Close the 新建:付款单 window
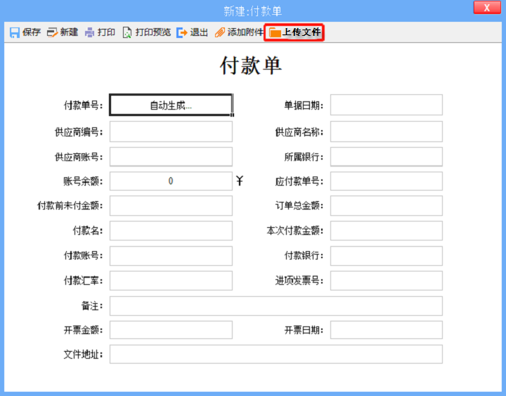506x396 pixels. click(487, 8)
